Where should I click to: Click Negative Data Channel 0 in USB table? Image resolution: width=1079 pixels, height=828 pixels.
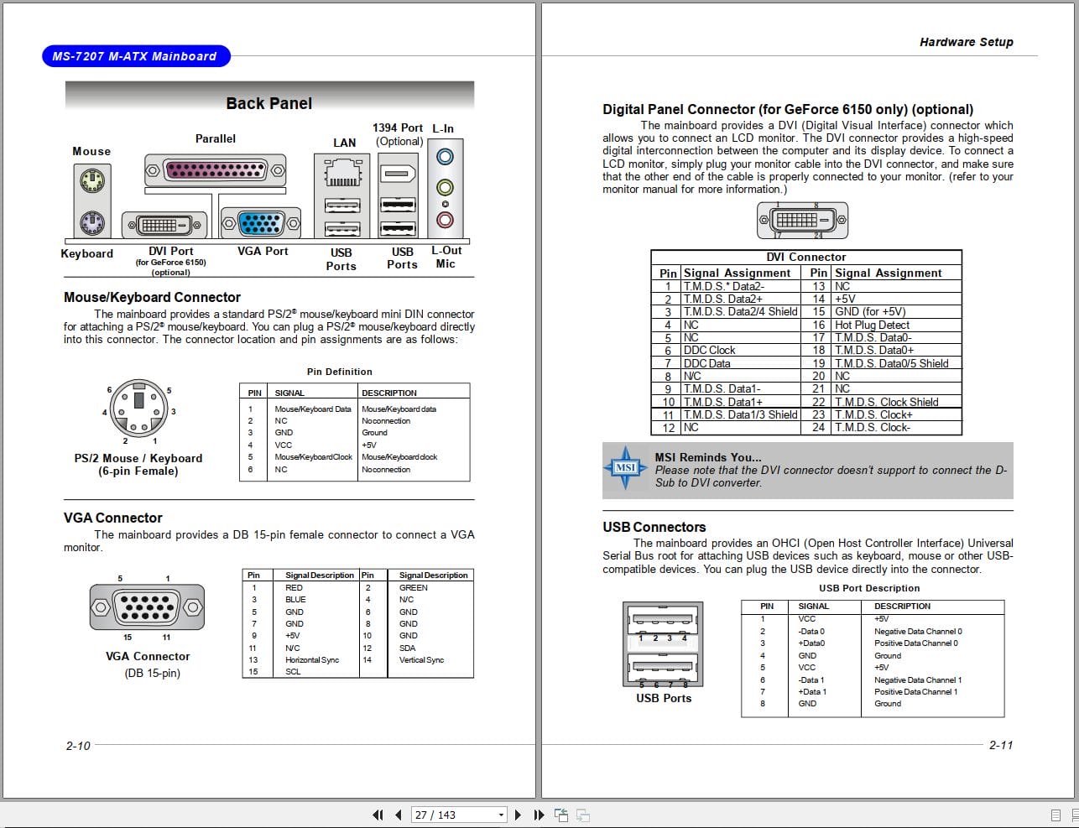918,632
